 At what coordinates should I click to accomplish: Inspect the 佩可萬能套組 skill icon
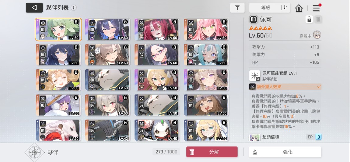click(255, 76)
